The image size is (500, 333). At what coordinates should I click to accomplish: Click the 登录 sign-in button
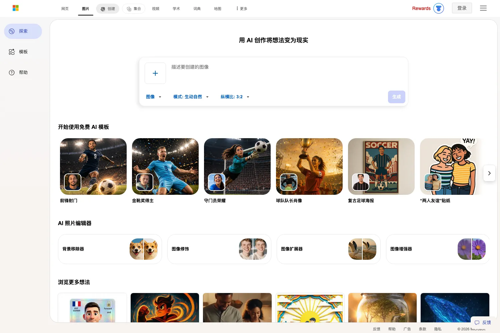462,8
